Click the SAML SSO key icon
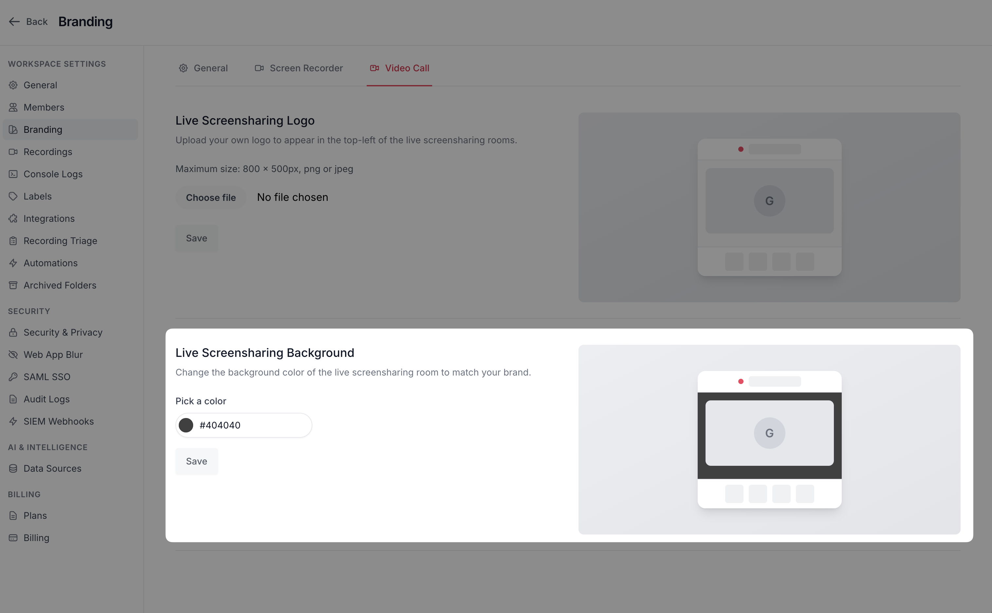Image resolution: width=992 pixels, height=613 pixels. point(13,377)
